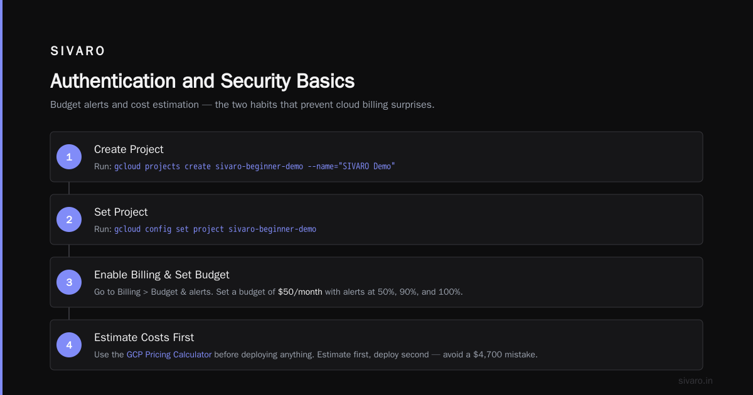Click the heading 'Authentication and Security Basics'
Image resolution: width=753 pixels, height=395 pixels.
tap(202, 81)
